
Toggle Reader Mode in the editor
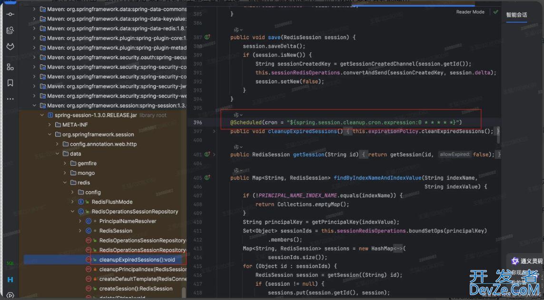pyautogui.click(x=470, y=12)
